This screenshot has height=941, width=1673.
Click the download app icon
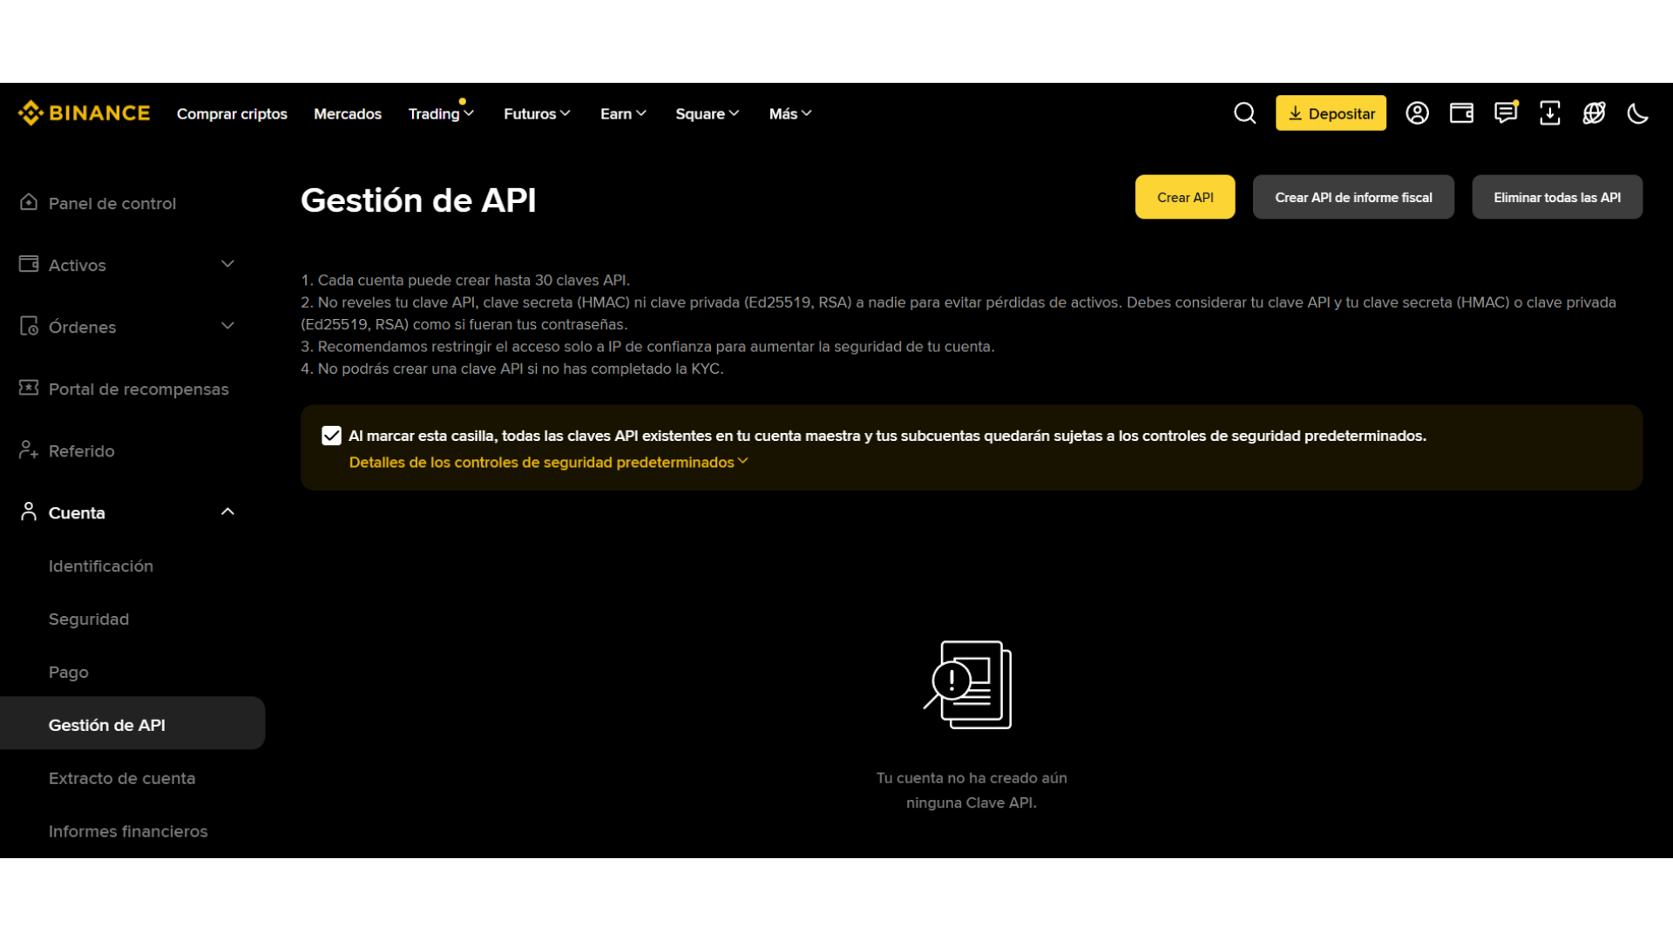pyautogui.click(x=1550, y=112)
